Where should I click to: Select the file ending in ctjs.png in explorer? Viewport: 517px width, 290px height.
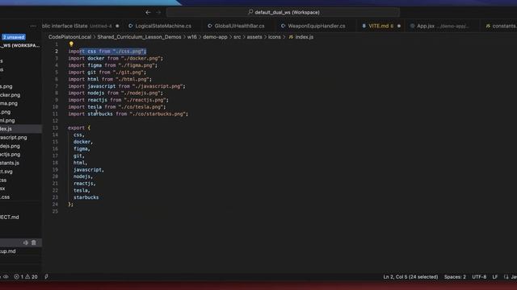click(21, 155)
